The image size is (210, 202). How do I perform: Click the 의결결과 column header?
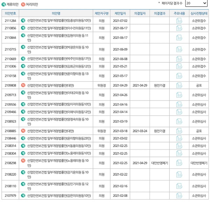click(160, 13)
